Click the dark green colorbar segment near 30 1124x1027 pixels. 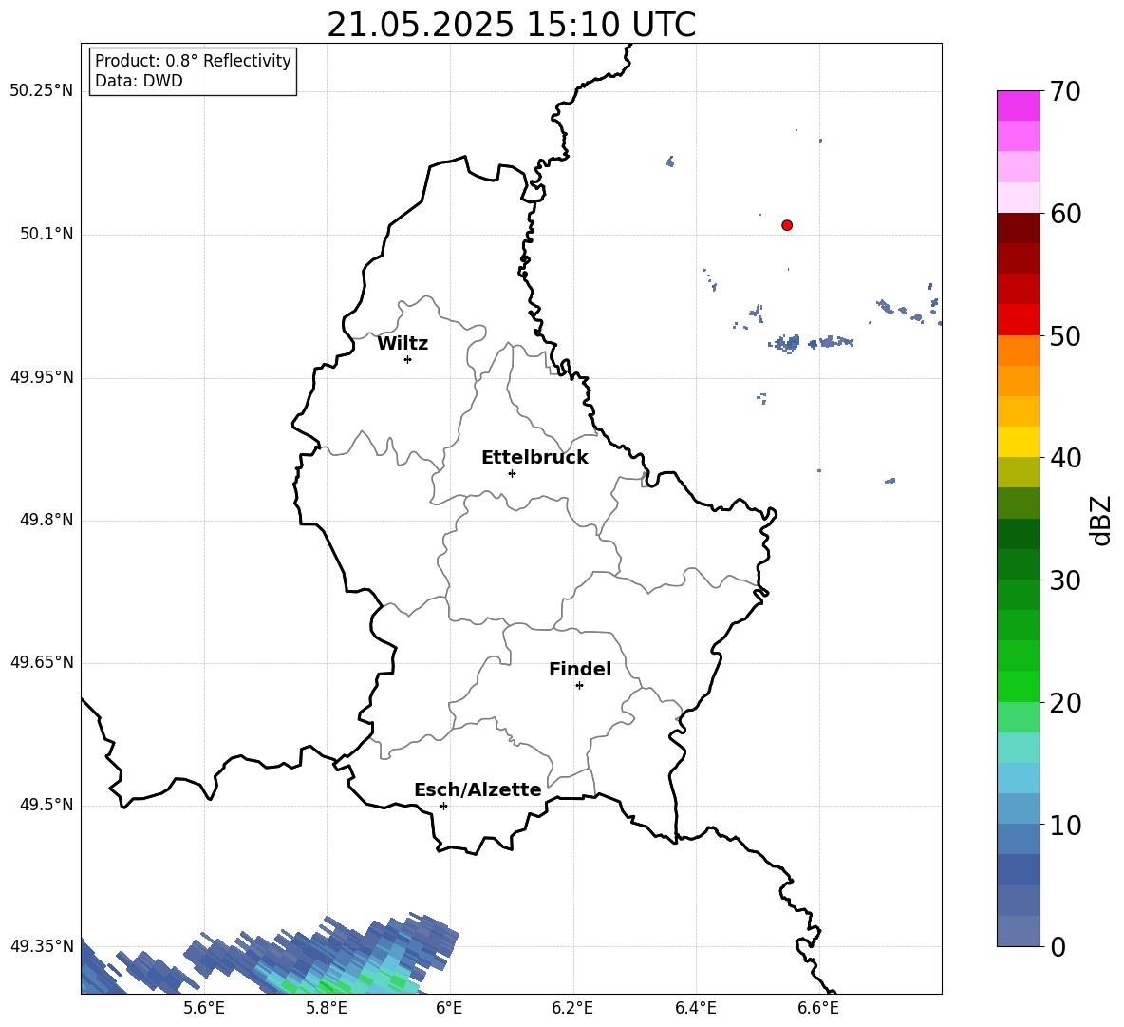(1018, 564)
